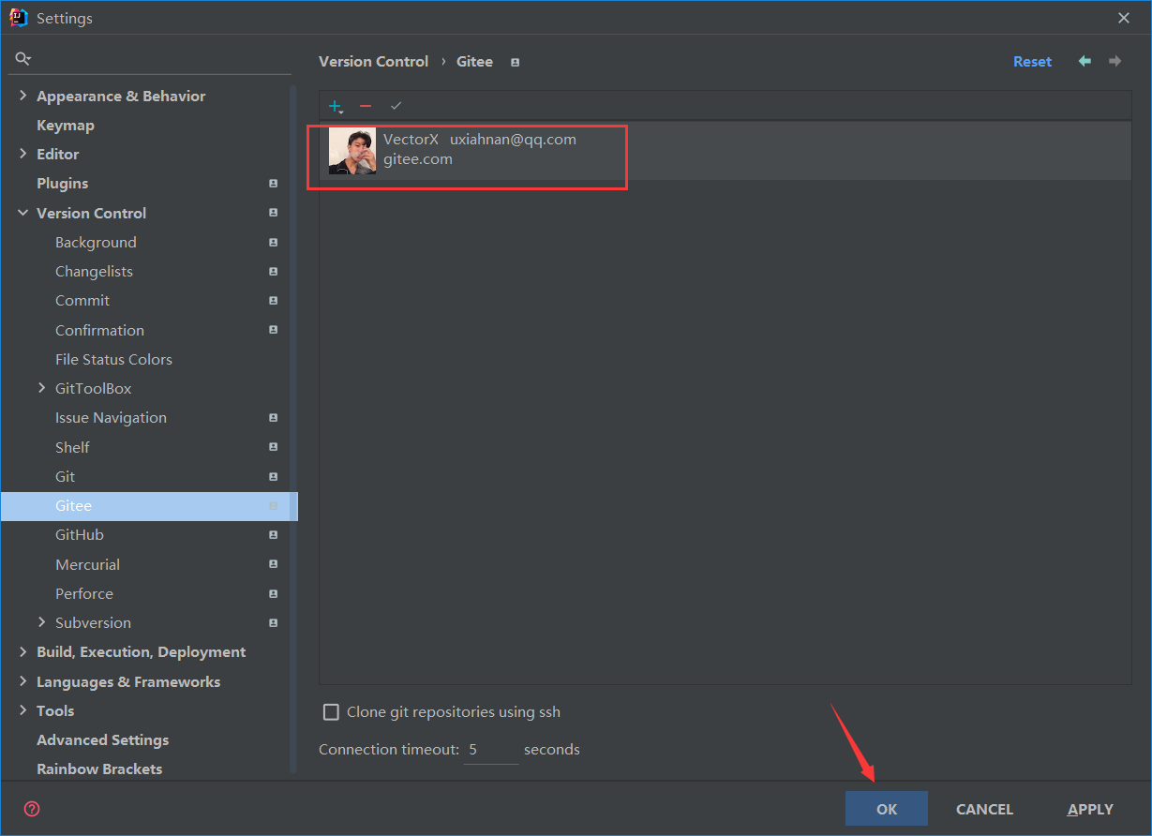Expand the Tools settings group
The image size is (1152, 836).
point(22,710)
